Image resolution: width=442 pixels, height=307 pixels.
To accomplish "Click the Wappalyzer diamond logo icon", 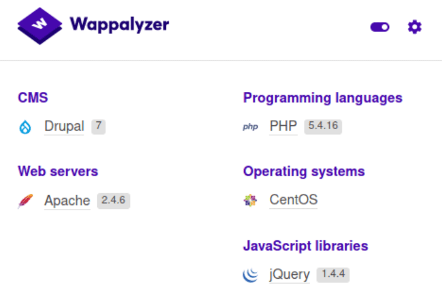I will [40, 26].
